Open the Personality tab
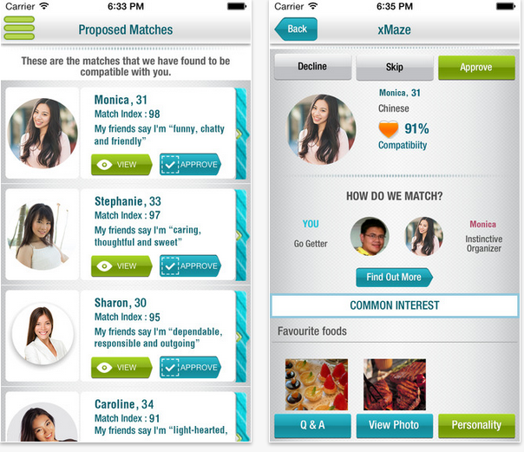This screenshot has width=524, height=452. tap(476, 426)
